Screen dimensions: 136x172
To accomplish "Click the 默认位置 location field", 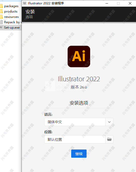I will 75,139.
